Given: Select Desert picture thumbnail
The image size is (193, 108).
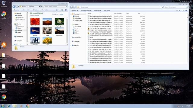Looking at the screenshot, I should (x=47, y=22).
